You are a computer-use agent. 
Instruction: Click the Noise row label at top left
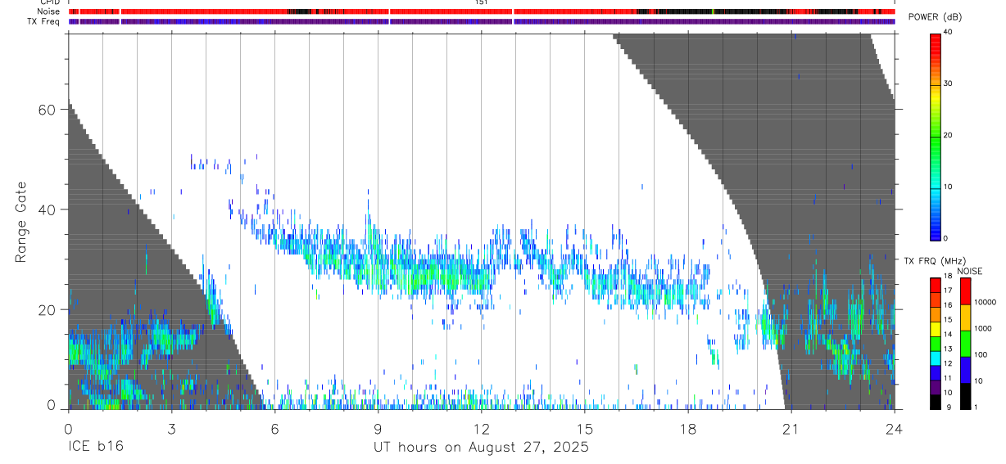pyautogui.click(x=48, y=11)
